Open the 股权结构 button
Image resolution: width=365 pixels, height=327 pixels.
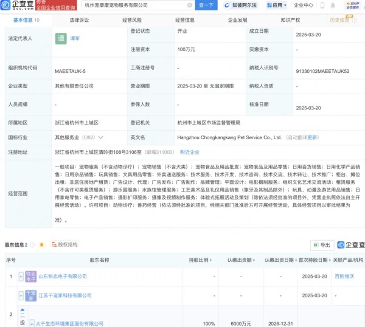64,244
